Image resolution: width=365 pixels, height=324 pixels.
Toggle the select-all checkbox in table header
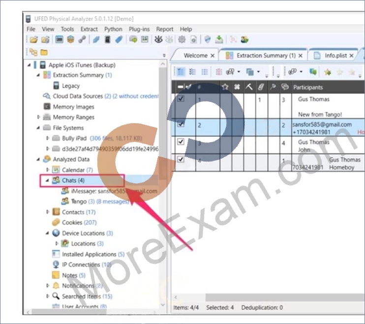pyautogui.click(x=184, y=87)
